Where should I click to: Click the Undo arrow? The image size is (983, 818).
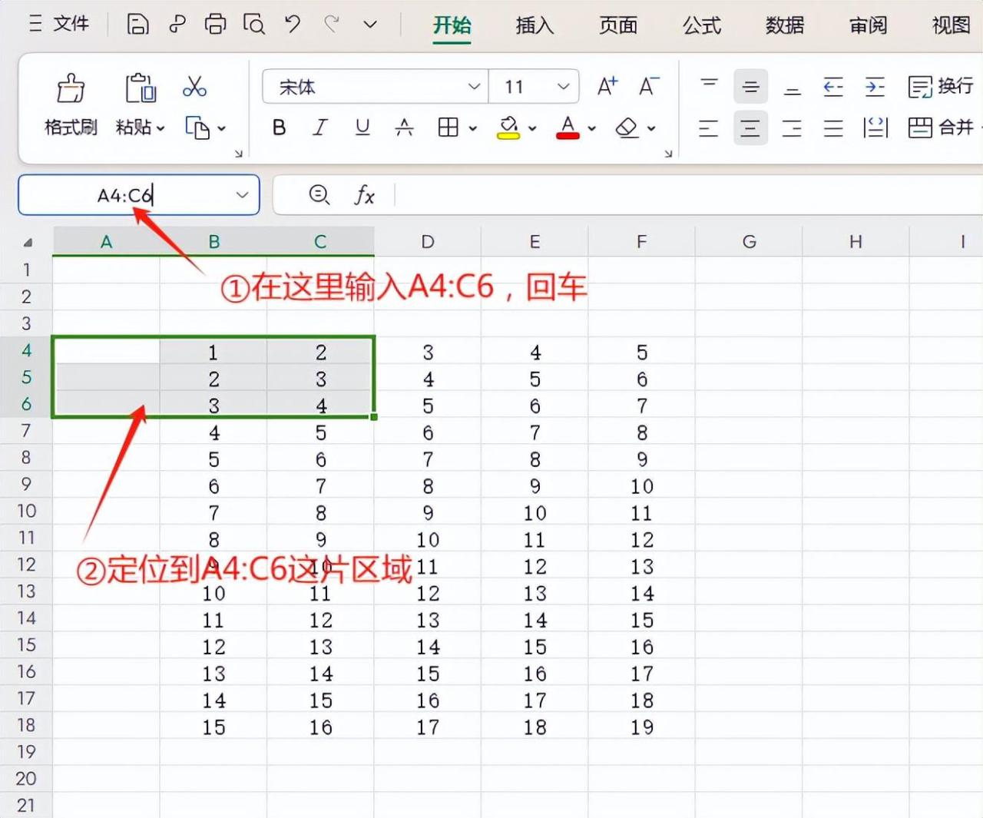(293, 25)
